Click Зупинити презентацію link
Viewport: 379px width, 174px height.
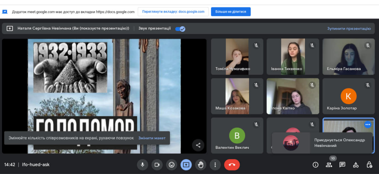349,29
